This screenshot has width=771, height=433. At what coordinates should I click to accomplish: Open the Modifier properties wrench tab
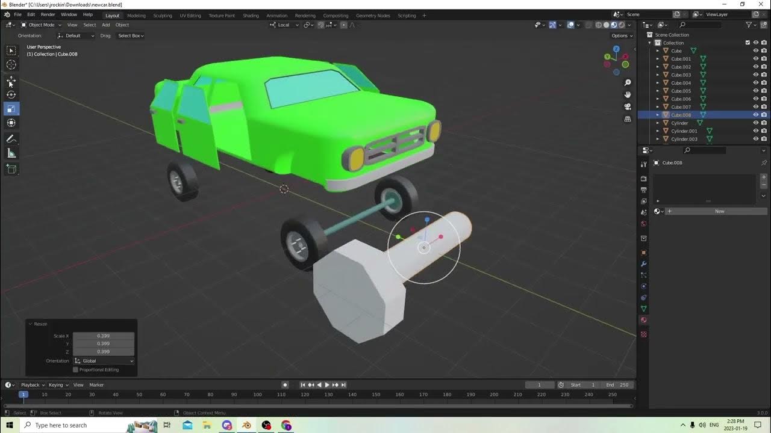(x=643, y=264)
